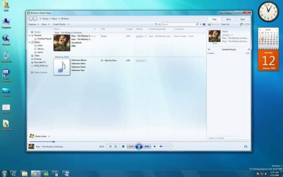Open Internet Explorer from the taskbar

pyautogui.click(x=14, y=174)
